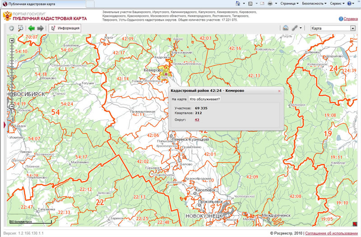Open the Карта map type dropdown
The width and height of the screenshot is (361, 237).
pyautogui.click(x=333, y=28)
